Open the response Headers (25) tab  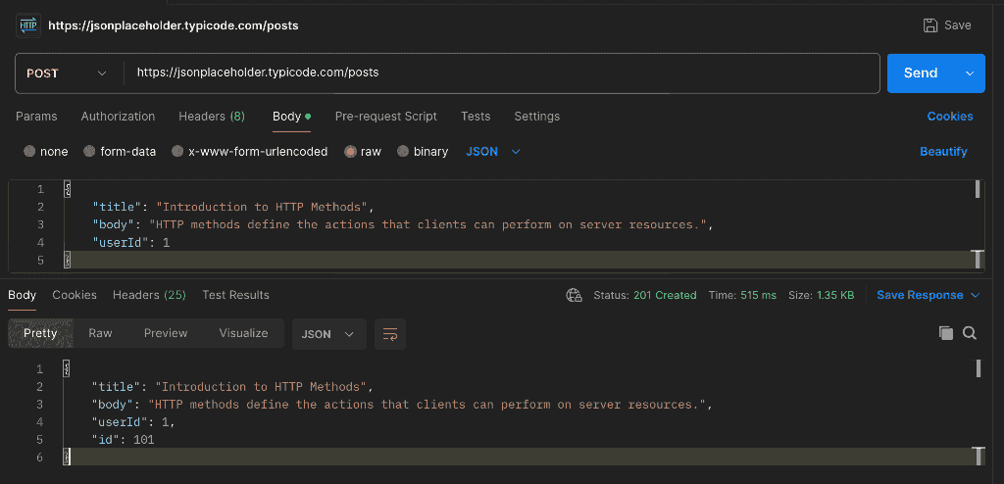[x=149, y=295]
